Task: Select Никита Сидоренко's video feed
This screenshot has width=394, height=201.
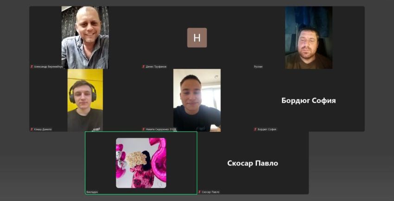Action: click(197, 100)
